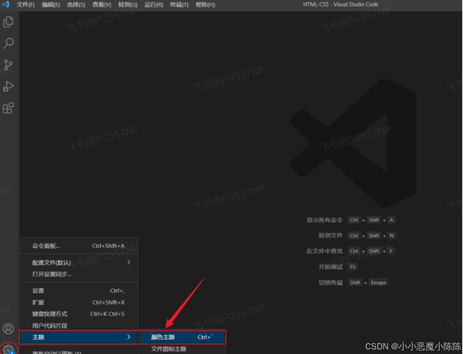Viewport: 463px width, 354px height.
Task: Choose 打开设置同步... menu entry
Action: (79, 274)
